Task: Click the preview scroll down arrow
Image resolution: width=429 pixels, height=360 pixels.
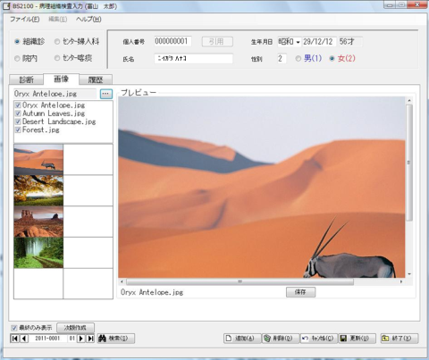Action: pyautogui.click(x=409, y=274)
